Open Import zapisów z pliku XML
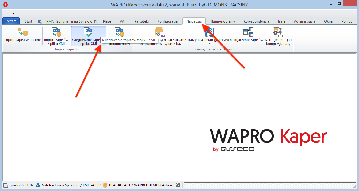This screenshot has width=359, height=191. coord(56,36)
